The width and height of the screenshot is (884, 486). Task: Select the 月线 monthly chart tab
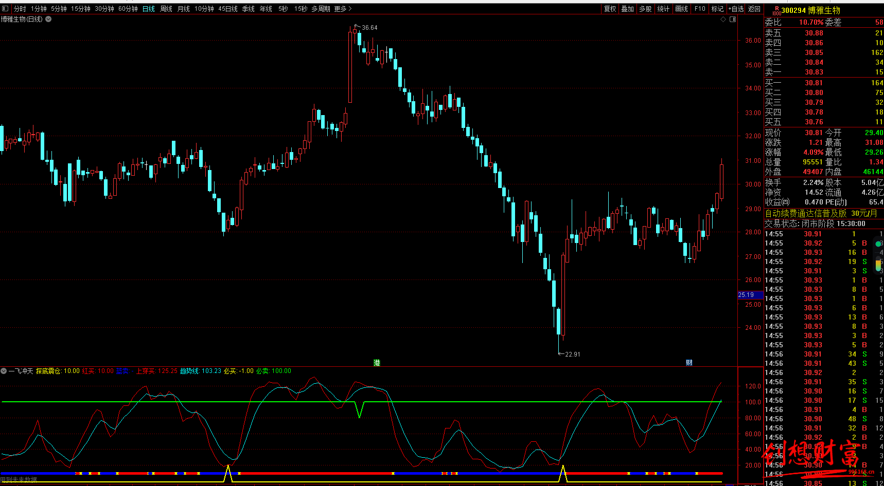(x=184, y=9)
